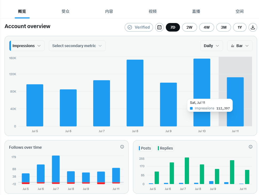Click the 179 follows axis label
The height and width of the screenshot is (195, 259).
click(14, 157)
